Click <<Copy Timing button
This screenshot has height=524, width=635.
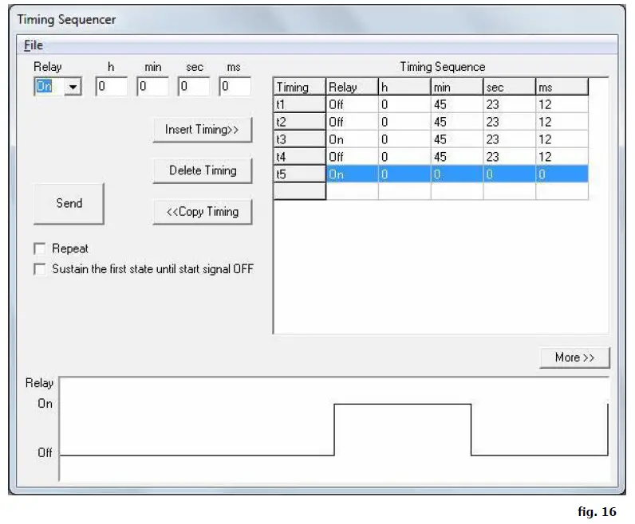203,212
